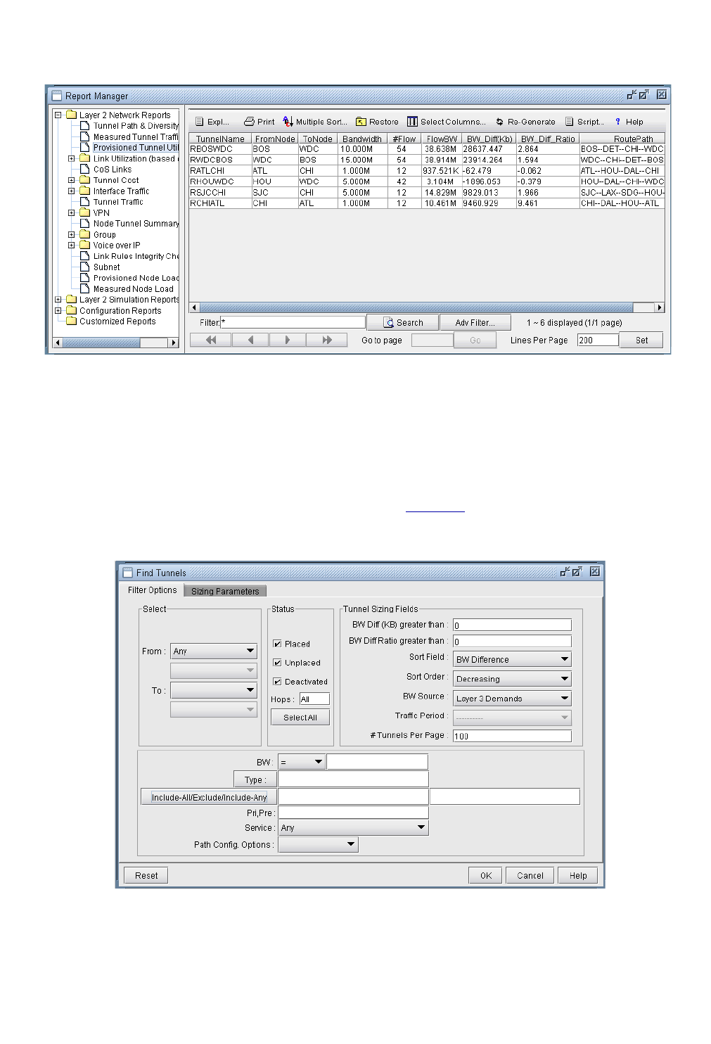Toggle the Deactivated status checkbox
The height and width of the screenshot is (1044, 711).
(x=277, y=682)
